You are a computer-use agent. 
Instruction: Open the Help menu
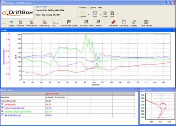pos(100,8)
